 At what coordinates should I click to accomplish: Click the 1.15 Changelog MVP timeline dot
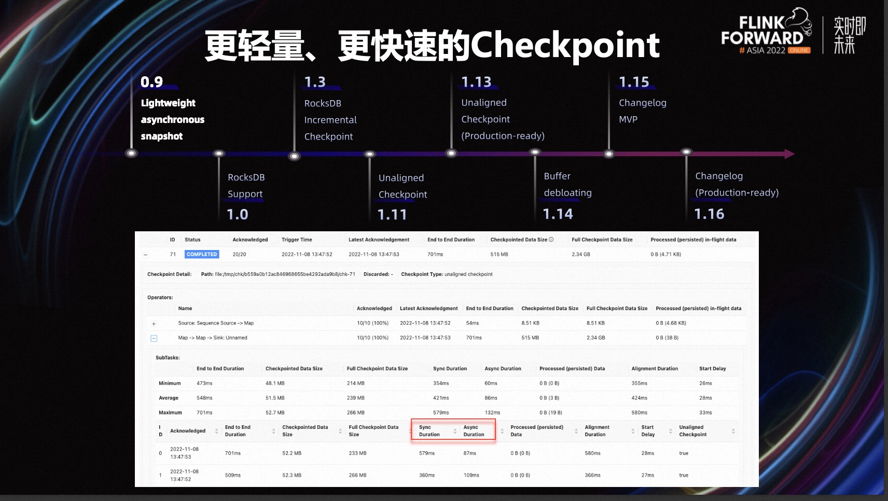click(x=609, y=154)
